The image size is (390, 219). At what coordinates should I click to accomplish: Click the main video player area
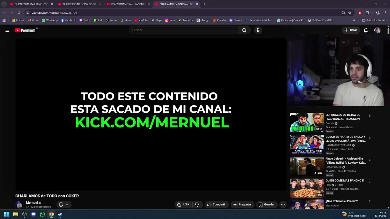click(151, 114)
